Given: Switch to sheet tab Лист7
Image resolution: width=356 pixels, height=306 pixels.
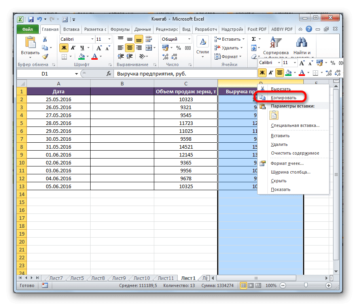Looking at the screenshot, I should [56, 278].
